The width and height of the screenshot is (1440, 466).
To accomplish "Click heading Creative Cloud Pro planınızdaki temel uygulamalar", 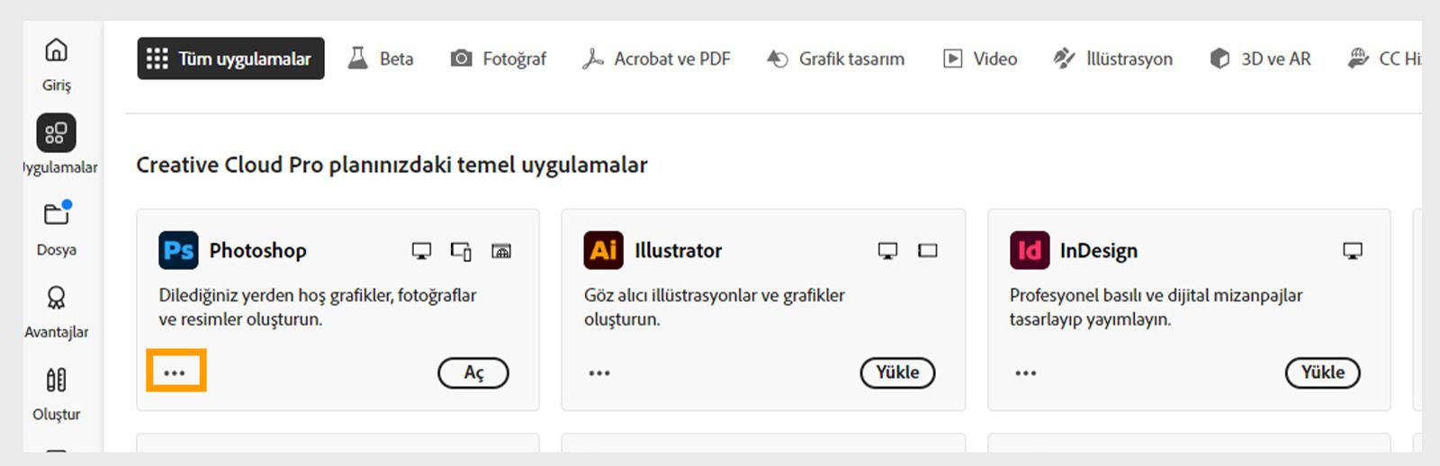I will (x=391, y=166).
